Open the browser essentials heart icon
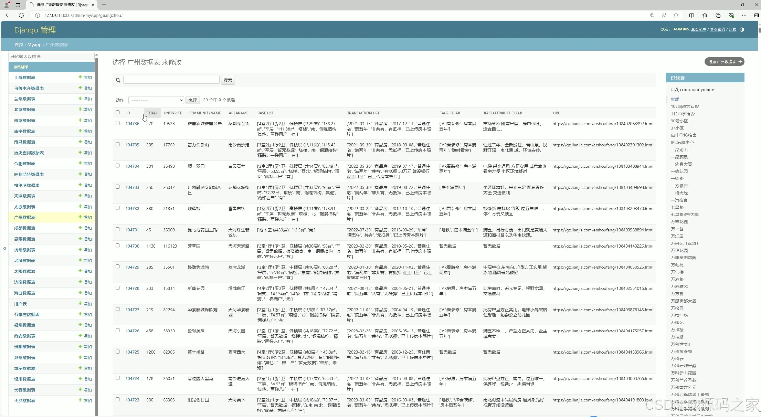 pyautogui.click(x=731, y=15)
